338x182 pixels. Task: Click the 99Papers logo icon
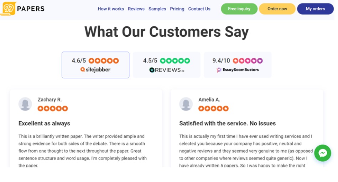tap(9, 9)
